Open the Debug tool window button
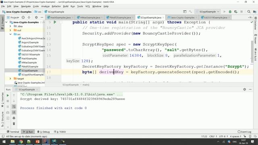 pyautogui.click(x=43, y=132)
